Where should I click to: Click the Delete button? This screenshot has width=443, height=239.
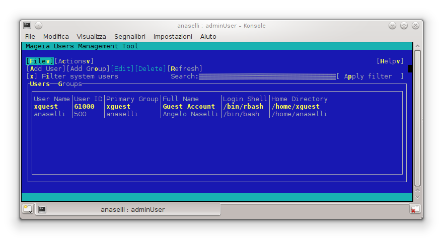[151, 68]
